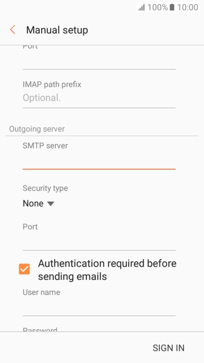Select the User name input field
The width and height of the screenshot is (204, 363).
[99, 307]
